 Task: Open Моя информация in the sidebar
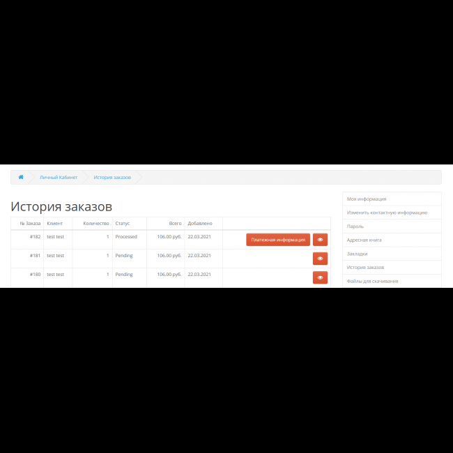367,199
